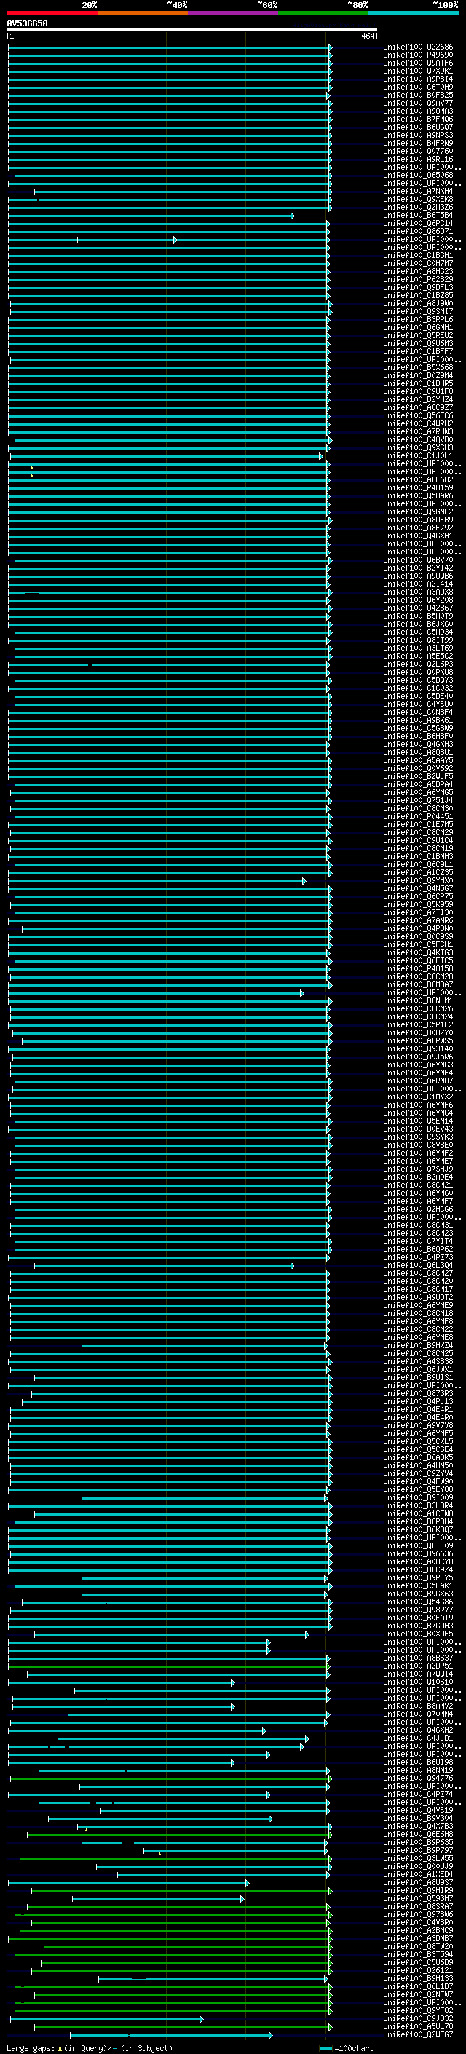Image resolution: width=466 pixels, height=2054 pixels.
Task: Click the query end position 464
Action: (x=367, y=36)
